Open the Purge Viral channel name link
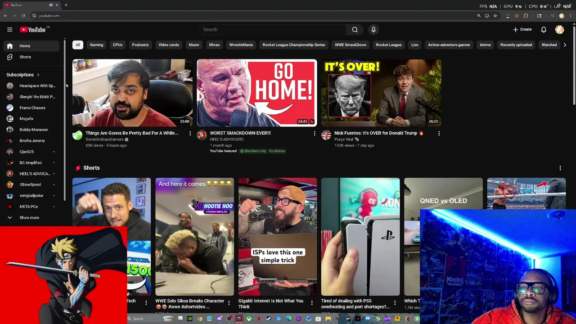This screenshot has height=324, width=576. pos(344,139)
